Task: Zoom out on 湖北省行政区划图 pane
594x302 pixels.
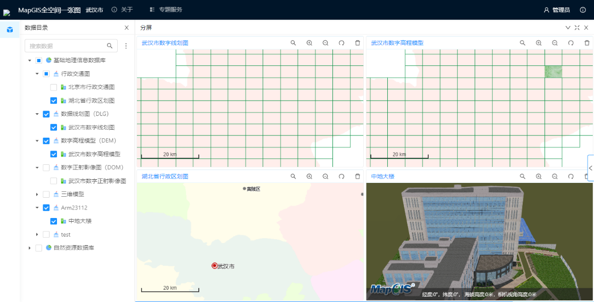Action: point(326,176)
